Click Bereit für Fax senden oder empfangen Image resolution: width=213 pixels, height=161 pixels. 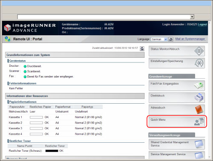[x=50, y=76]
